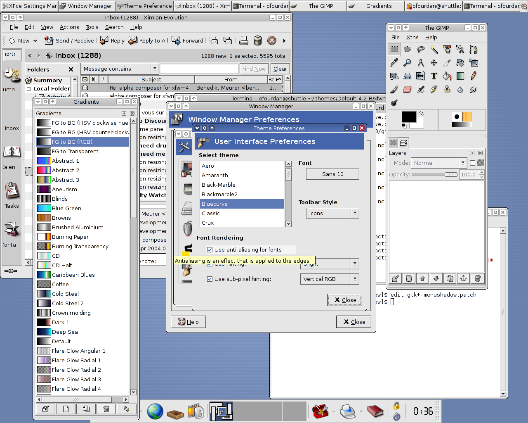Expand the Vertical RGB hinting dropdown
Screen dimensions: 528x423
330,279
